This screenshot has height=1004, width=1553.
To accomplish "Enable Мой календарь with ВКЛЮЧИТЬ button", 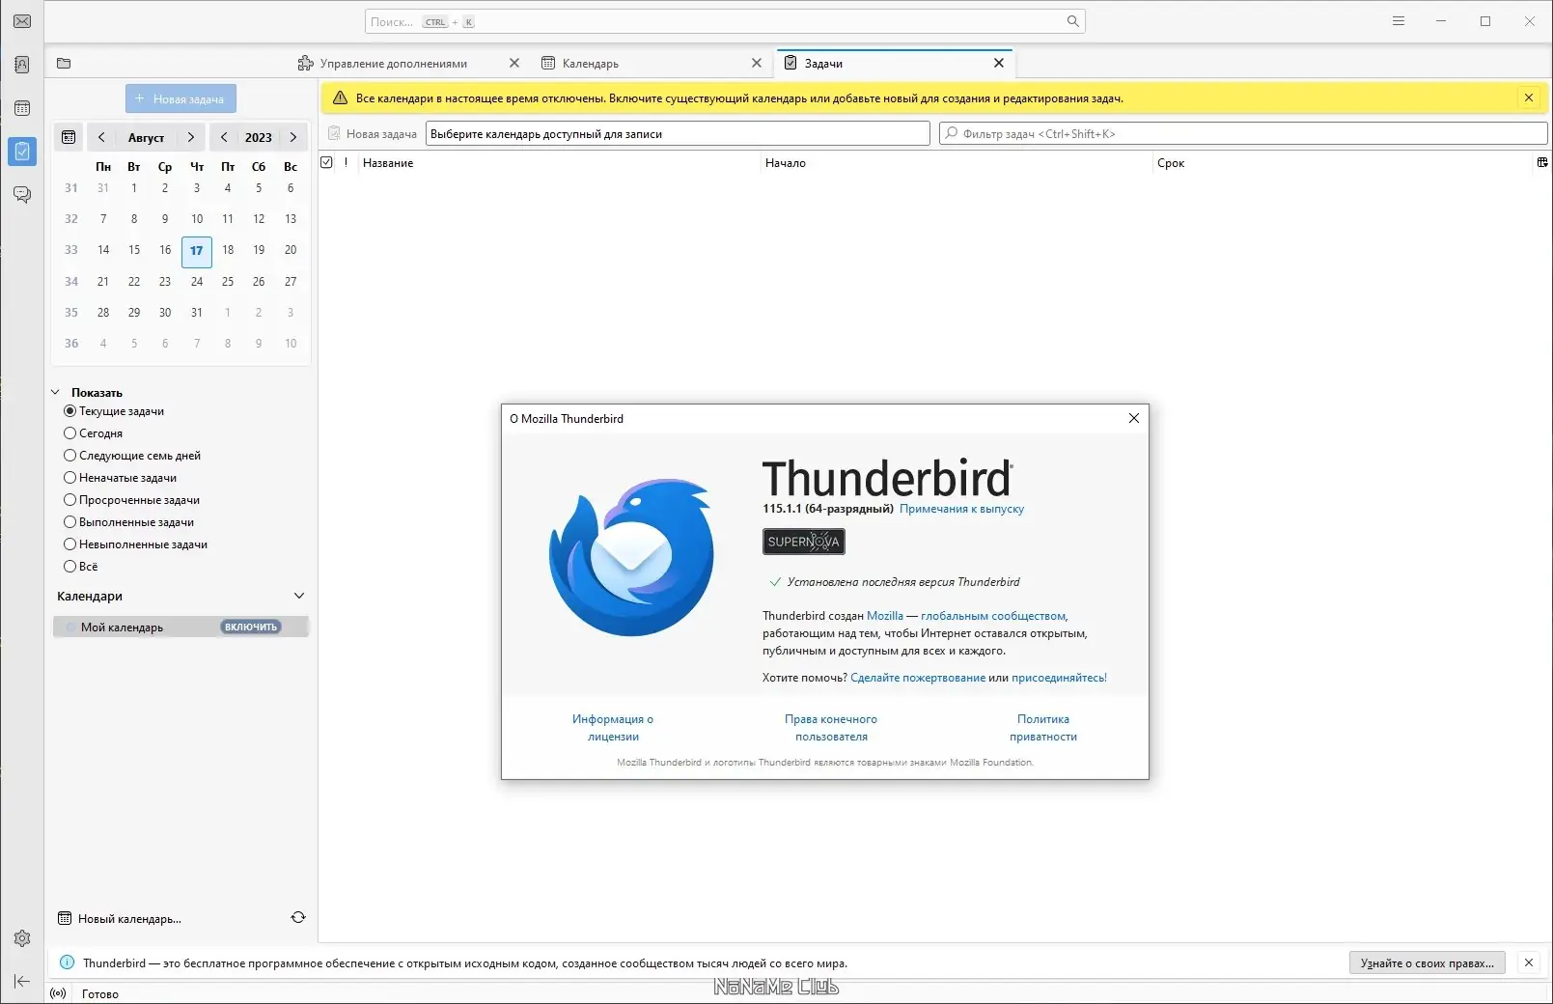I will click(251, 627).
